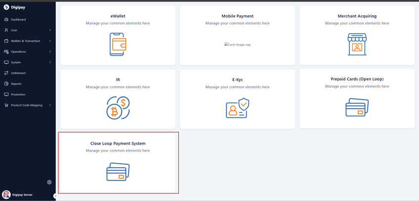Click the System monitor icon in sidebar
Image resolution: width=419 pixels, height=201 pixels.
[x=6, y=62]
